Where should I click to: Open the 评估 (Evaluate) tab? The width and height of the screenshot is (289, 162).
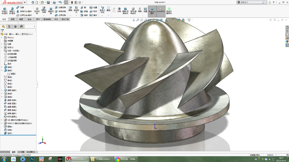(x=56, y=19)
